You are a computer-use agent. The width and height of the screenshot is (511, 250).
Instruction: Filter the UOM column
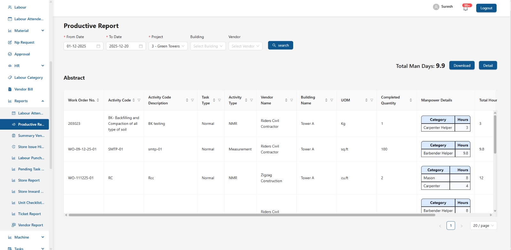372,100
